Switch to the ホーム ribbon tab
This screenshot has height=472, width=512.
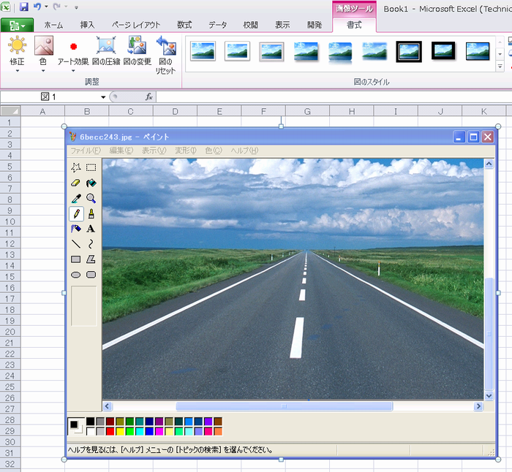point(53,25)
